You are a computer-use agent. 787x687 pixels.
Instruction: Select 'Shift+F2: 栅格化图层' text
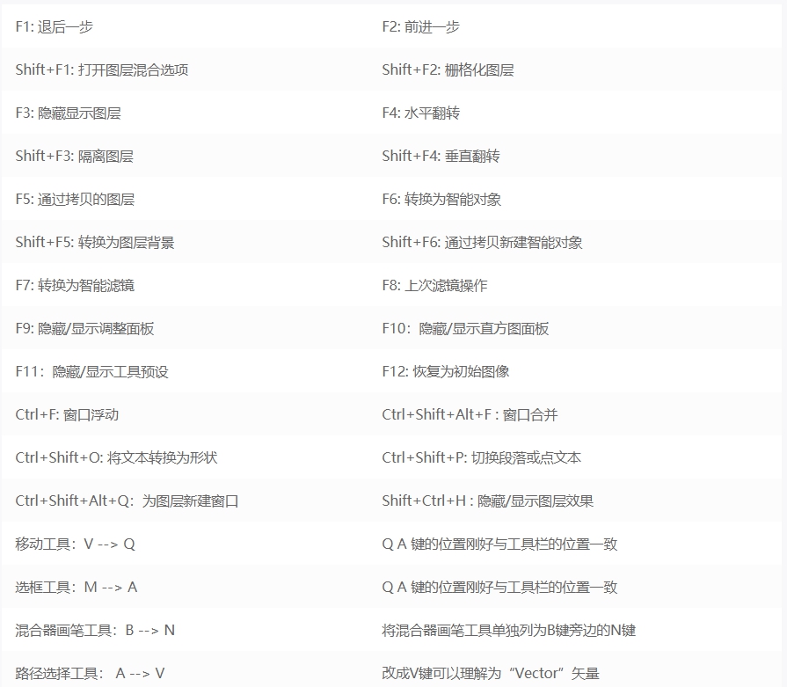(448, 69)
